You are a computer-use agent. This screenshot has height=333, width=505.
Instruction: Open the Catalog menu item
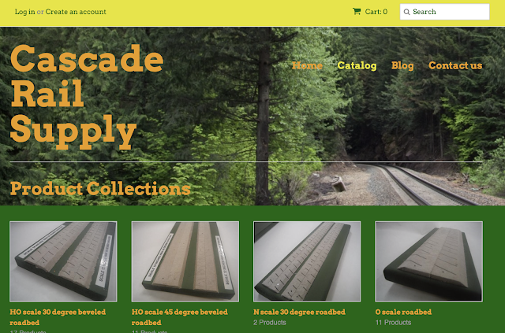tap(357, 65)
